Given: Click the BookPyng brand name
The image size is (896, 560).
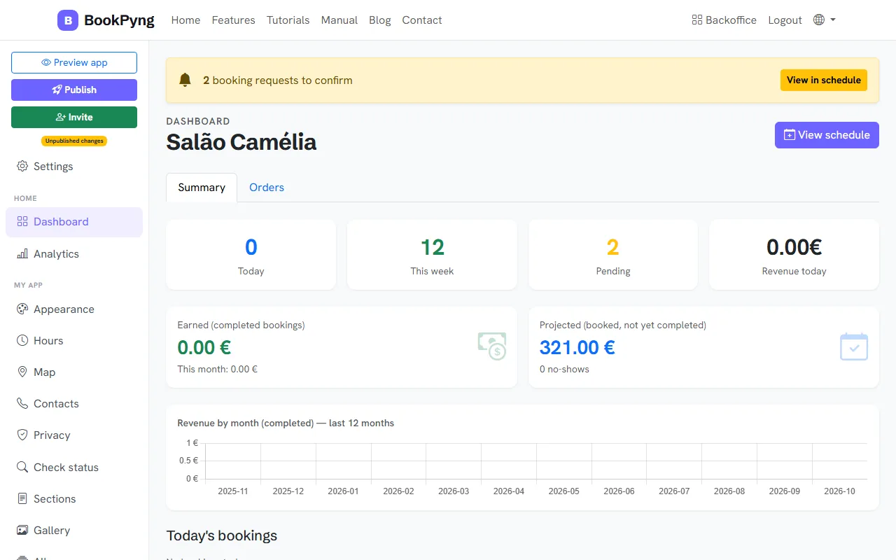Looking at the screenshot, I should 119,20.
